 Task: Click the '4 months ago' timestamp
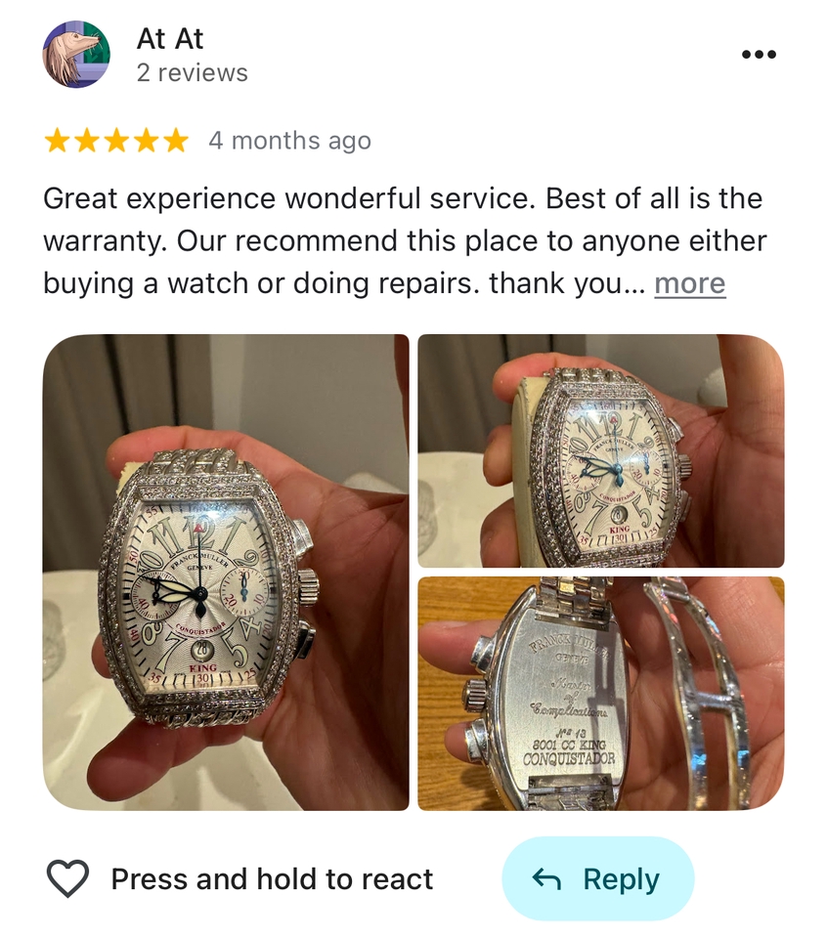289,141
